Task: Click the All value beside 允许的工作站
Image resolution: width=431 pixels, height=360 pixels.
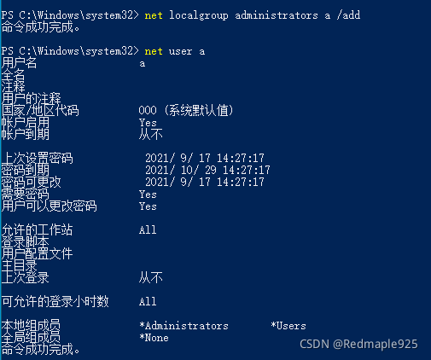Action: click(x=148, y=229)
